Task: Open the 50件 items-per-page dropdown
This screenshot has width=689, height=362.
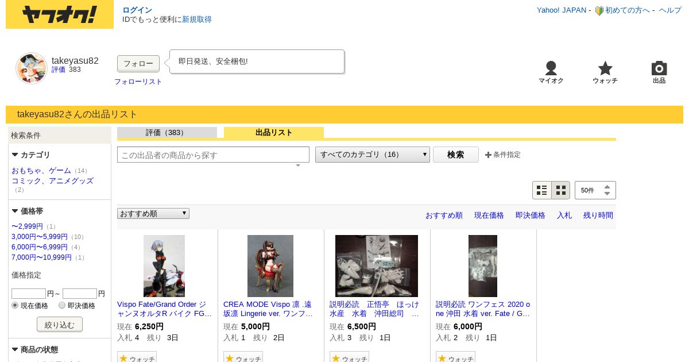Action: tap(595, 190)
